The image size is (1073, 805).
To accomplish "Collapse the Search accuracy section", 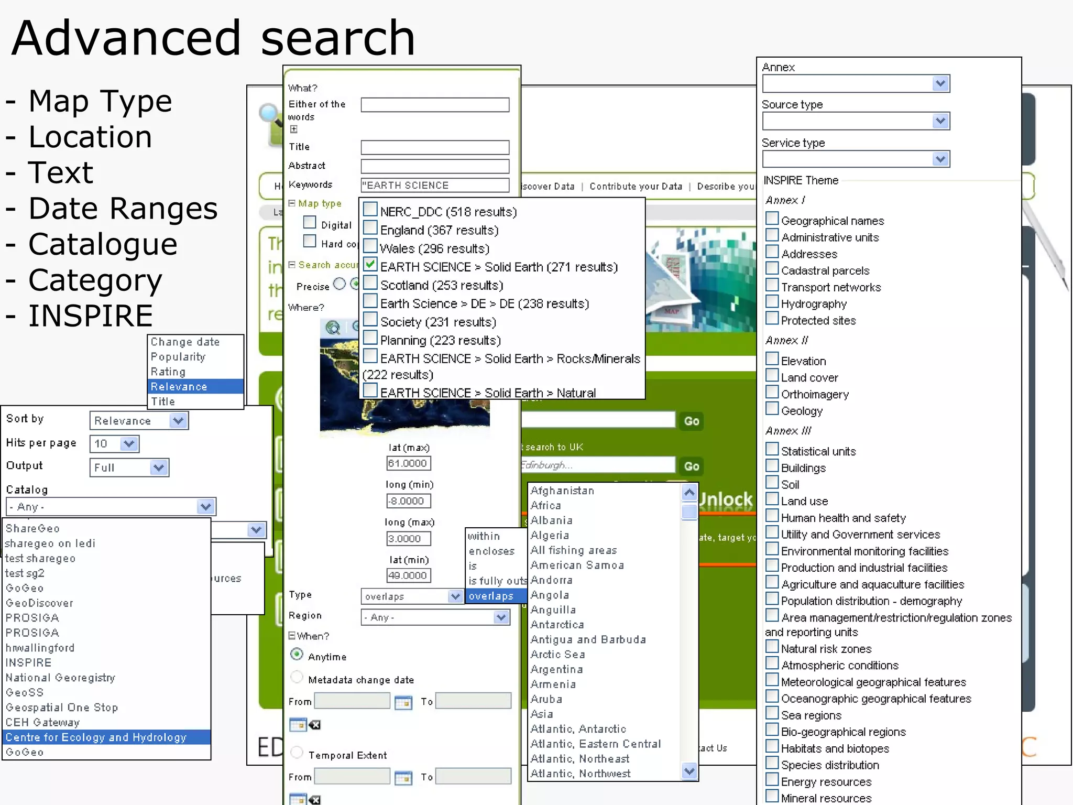I will tap(292, 265).
